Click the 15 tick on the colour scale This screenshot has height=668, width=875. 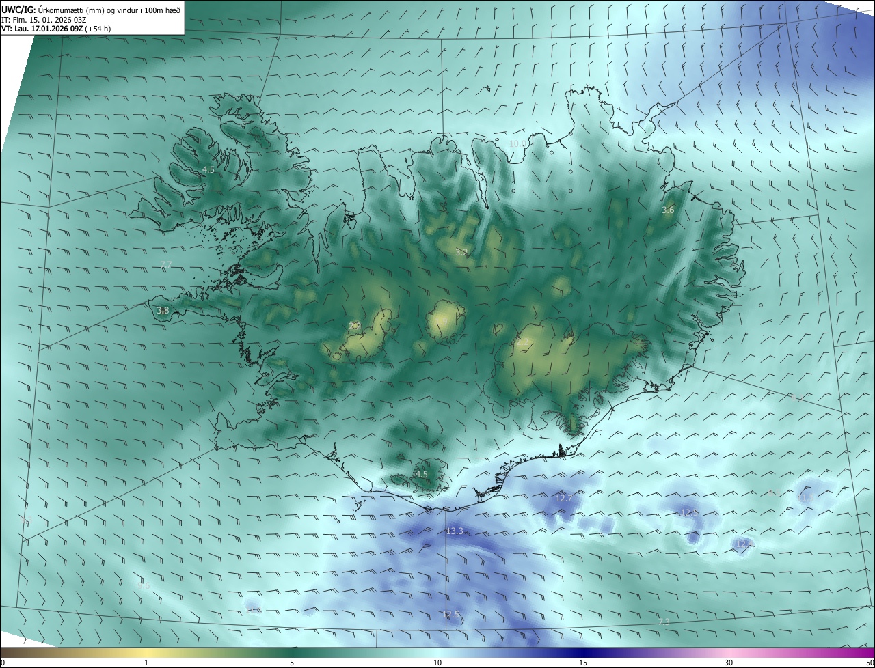click(x=583, y=663)
